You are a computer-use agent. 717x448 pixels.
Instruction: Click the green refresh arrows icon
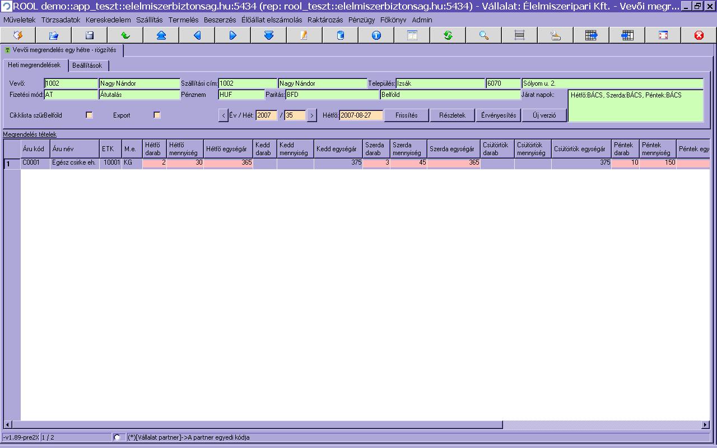[x=448, y=35]
